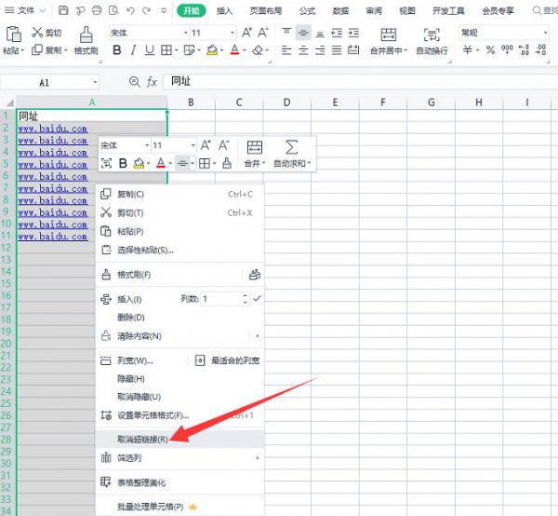558x516 pixels.
Task: Click the ribbon font color A
Action: pyautogui.click(x=234, y=50)
